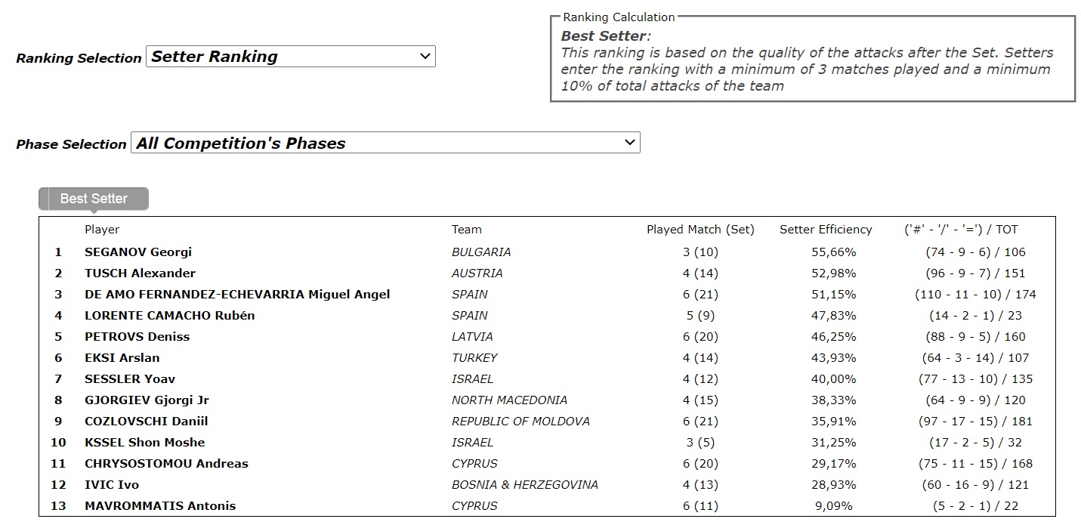Expand the Phase Selection dropdown
Viewport: 1081px width, 522px height.
(385, 143)
